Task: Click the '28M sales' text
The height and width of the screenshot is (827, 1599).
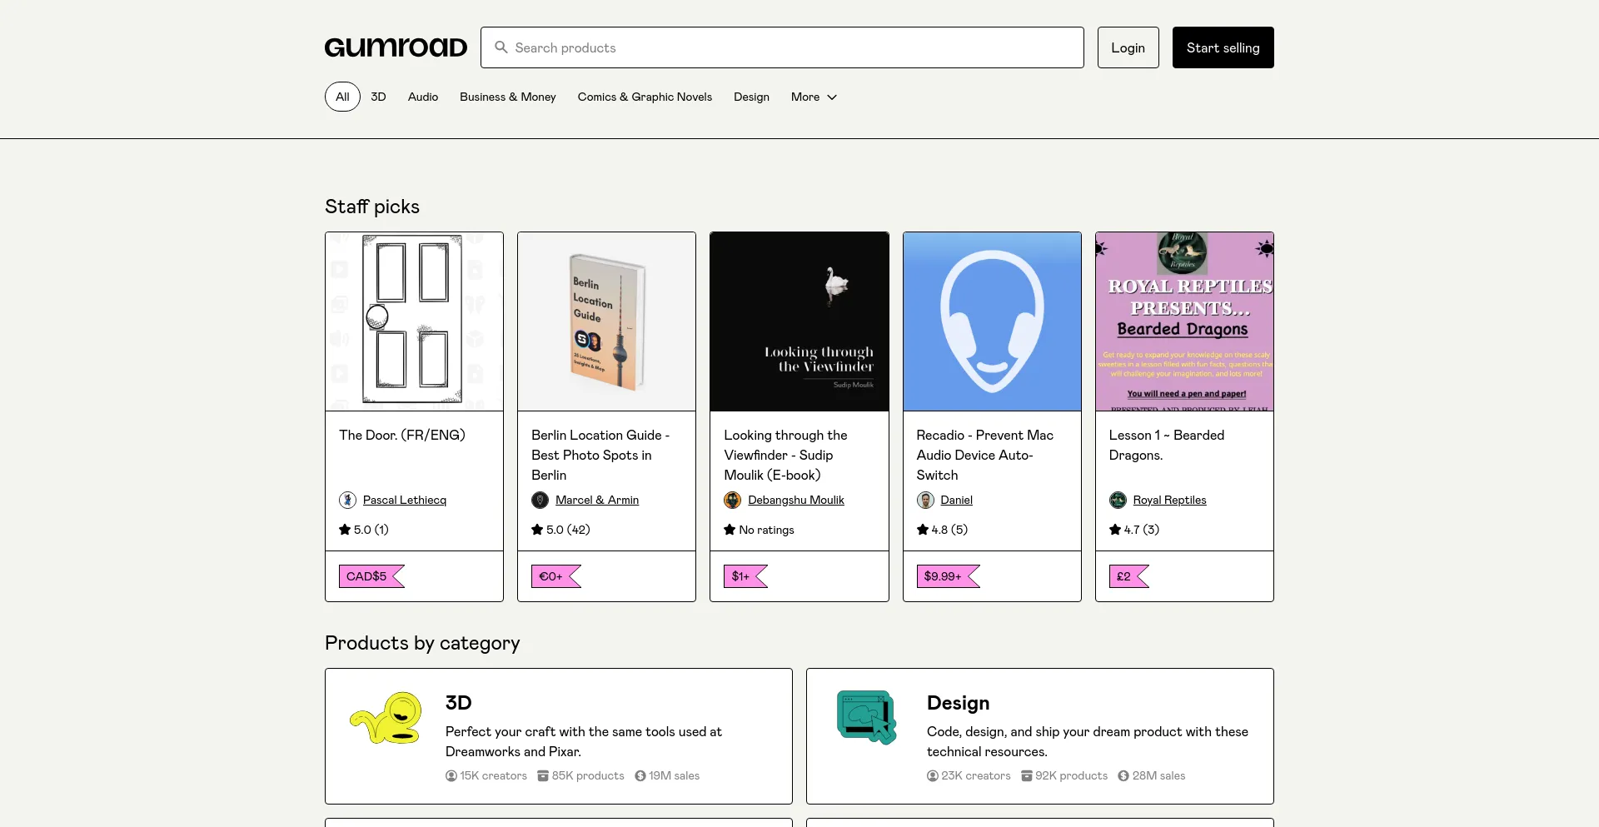Action: 1158,775
